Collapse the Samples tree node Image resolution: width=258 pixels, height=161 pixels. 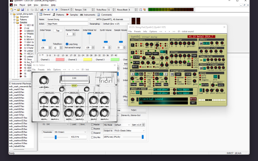[15, 23]
